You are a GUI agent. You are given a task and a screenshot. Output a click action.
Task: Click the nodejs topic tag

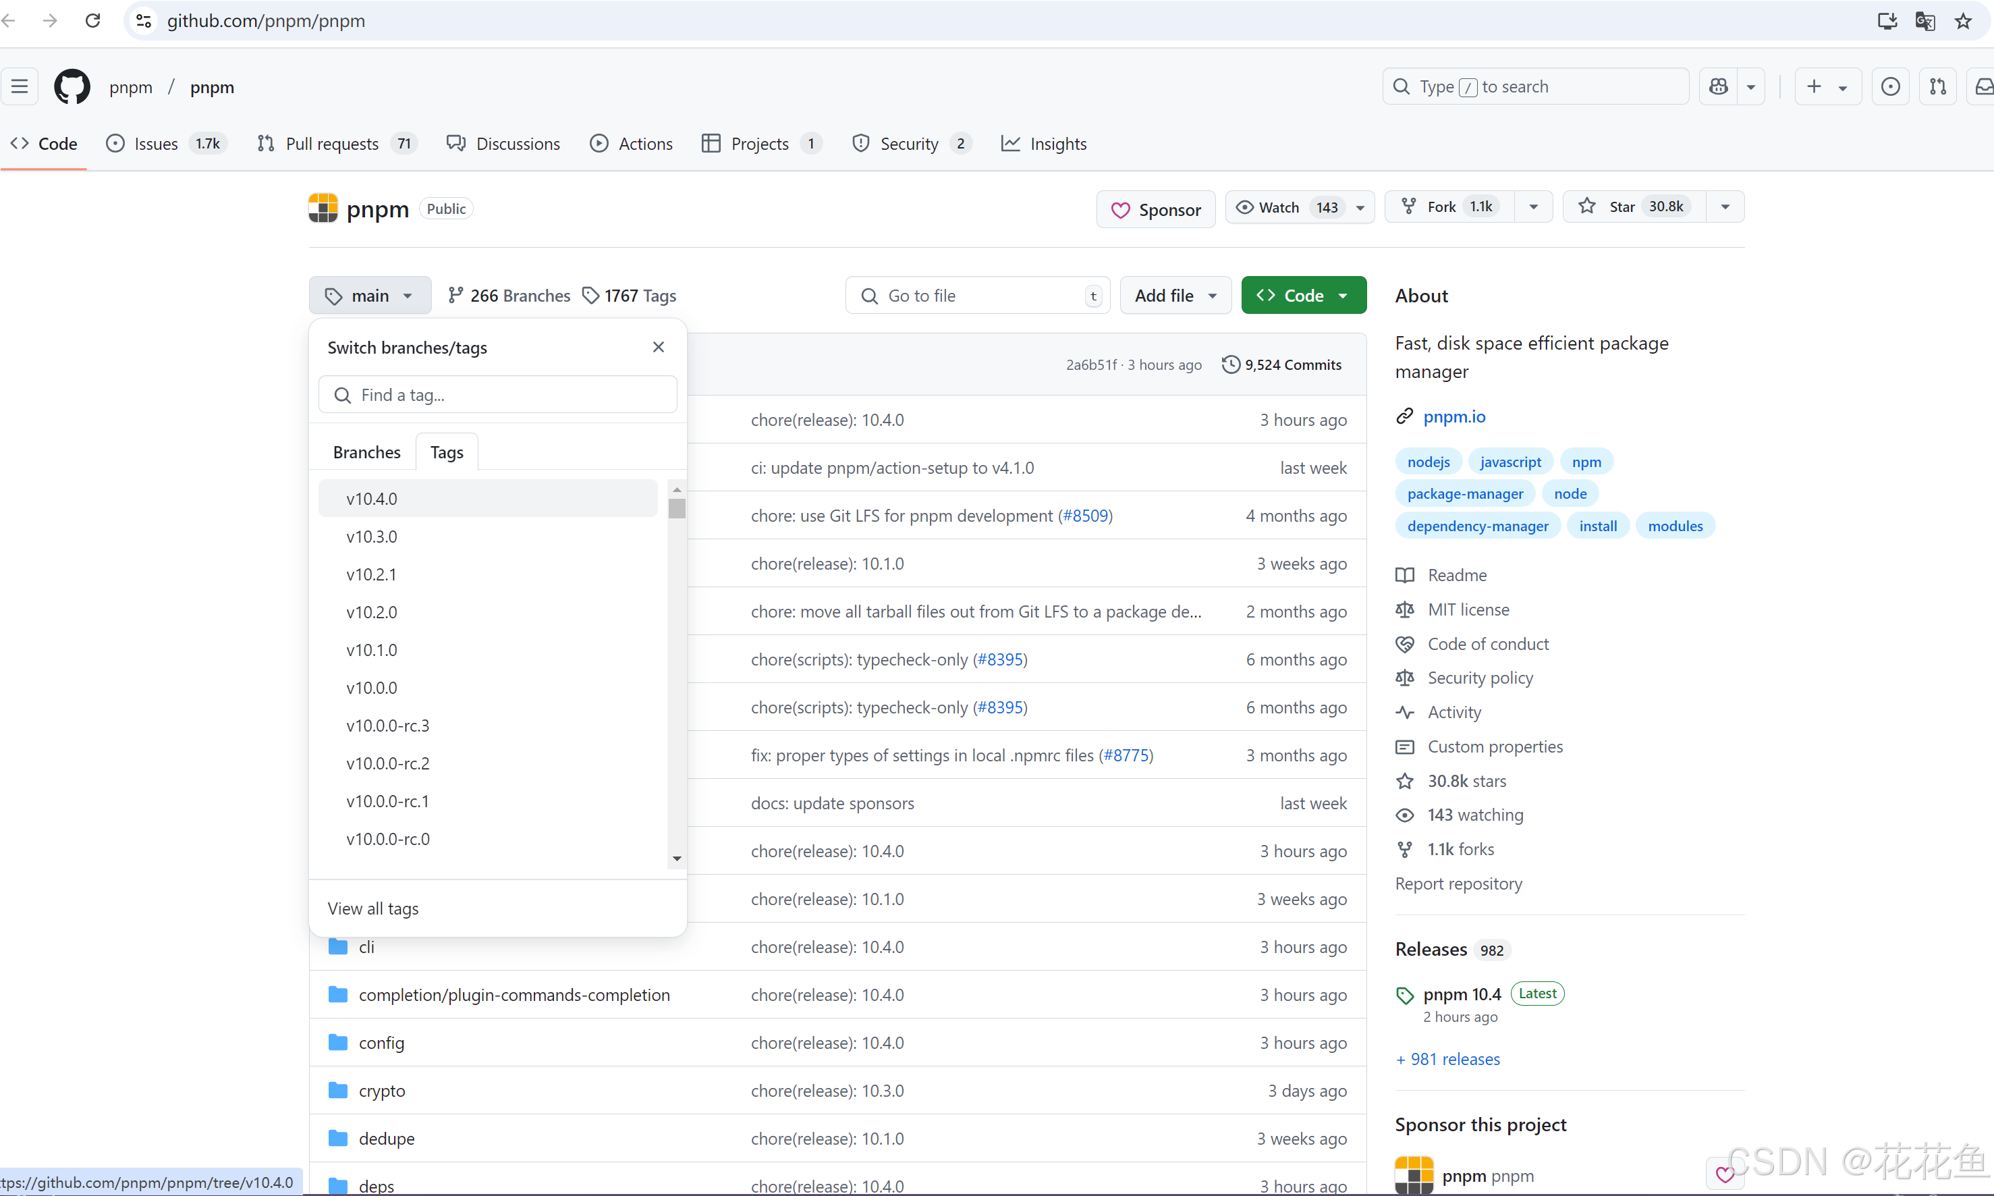pos(1429,462)
